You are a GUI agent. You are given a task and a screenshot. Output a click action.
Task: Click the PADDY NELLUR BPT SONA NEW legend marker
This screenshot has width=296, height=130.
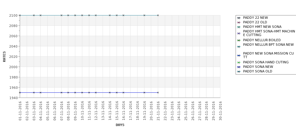coord(239,47)
